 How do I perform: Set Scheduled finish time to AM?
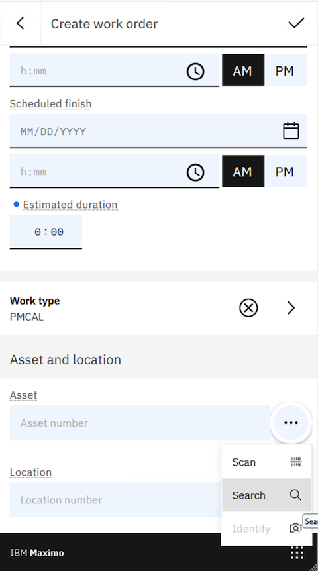point(243,172)
